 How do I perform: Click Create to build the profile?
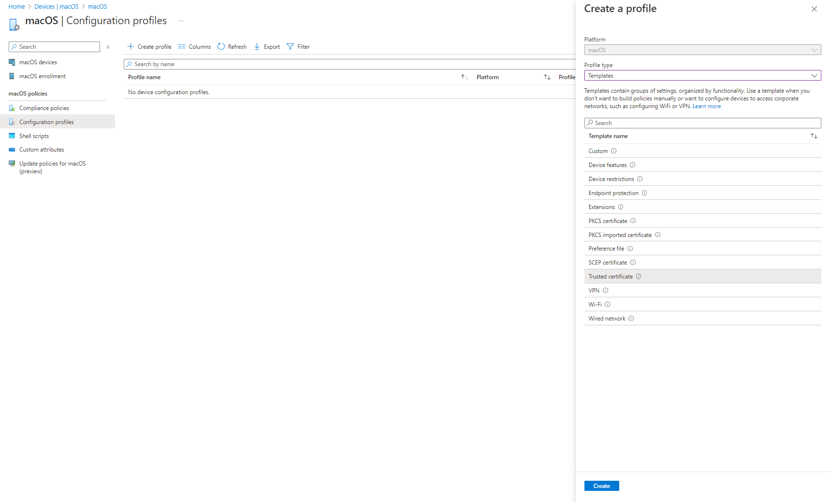pos(601,486)
